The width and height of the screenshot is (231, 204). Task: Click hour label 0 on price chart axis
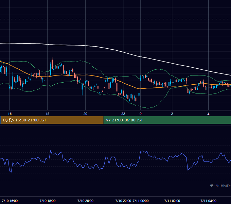coord(141,114)
